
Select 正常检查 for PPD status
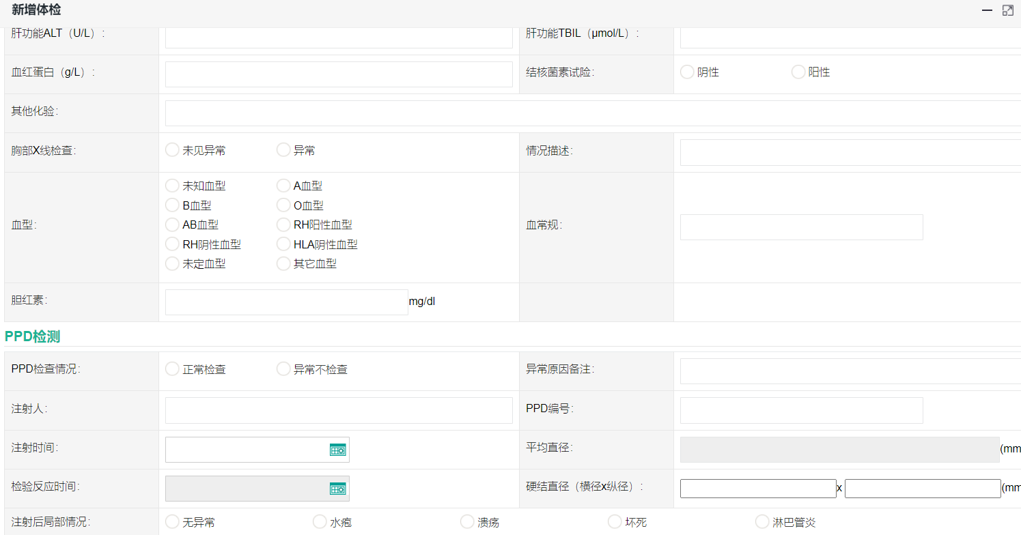coord(173,369)
